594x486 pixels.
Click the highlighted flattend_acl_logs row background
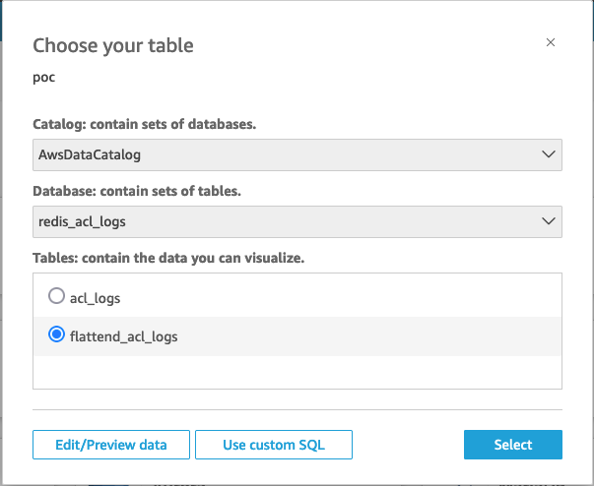click(x=394, y=336)
